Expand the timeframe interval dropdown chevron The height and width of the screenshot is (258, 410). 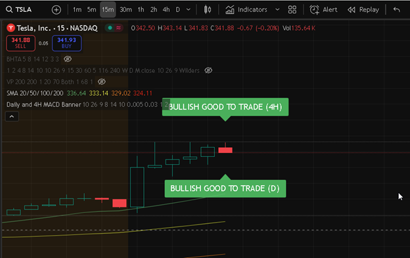coord(189,10)
